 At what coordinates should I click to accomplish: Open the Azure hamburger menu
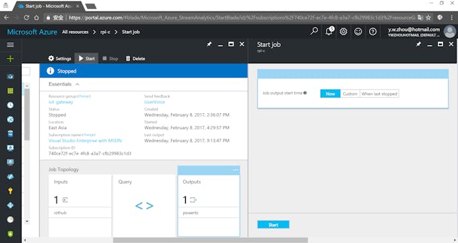(x=10, y=44)
